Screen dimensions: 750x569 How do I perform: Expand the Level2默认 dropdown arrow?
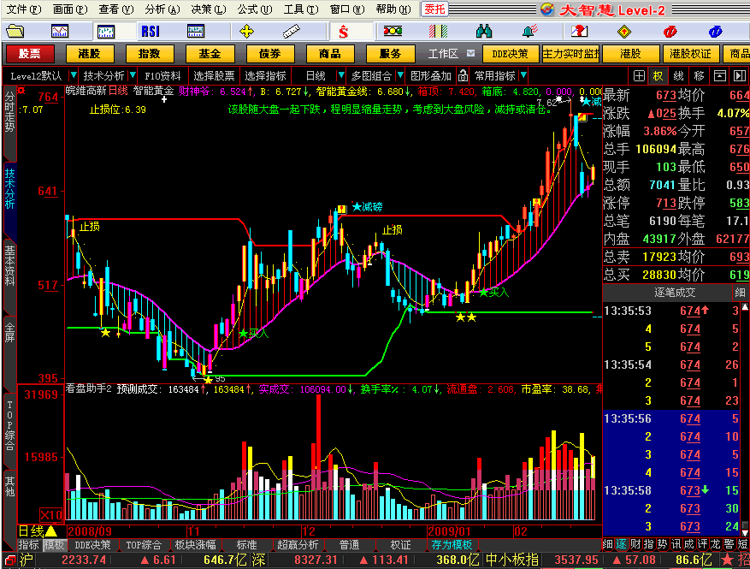pyautogui.click(x=74, y=75)
